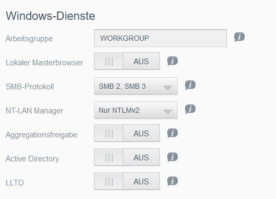
Task: Click the Windows-Dienste section heading
Action: coord(51,16)
